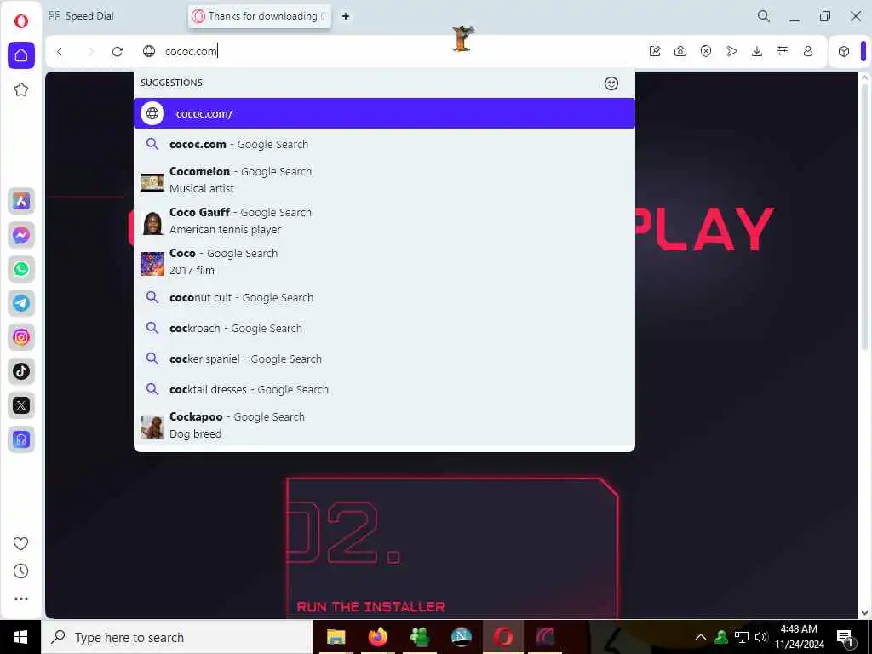Choose the Coco Gauff suggestion
This screenshot has height=654, width=872.
[384, 221]
